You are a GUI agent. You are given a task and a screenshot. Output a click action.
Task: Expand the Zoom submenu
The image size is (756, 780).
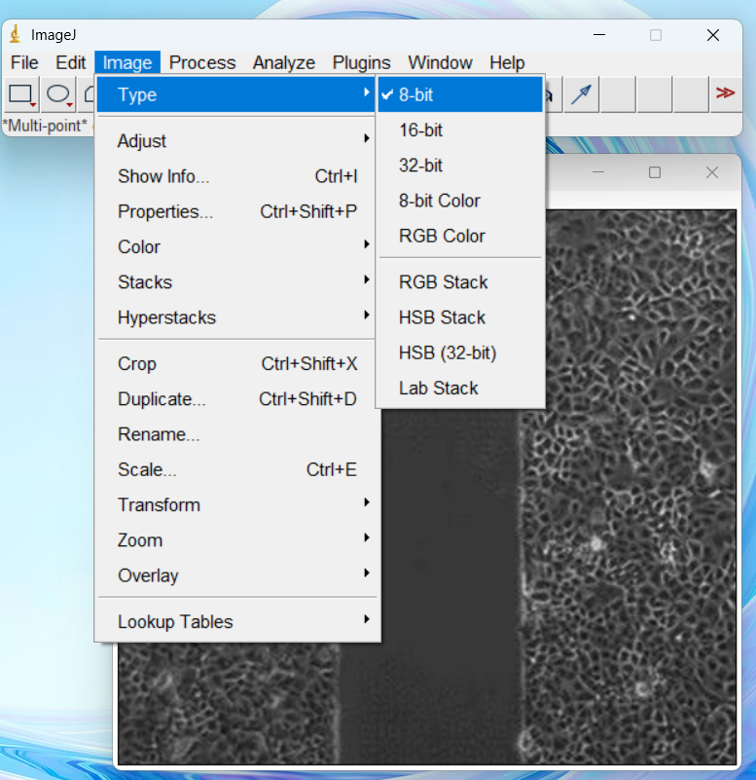pos(236,540)
